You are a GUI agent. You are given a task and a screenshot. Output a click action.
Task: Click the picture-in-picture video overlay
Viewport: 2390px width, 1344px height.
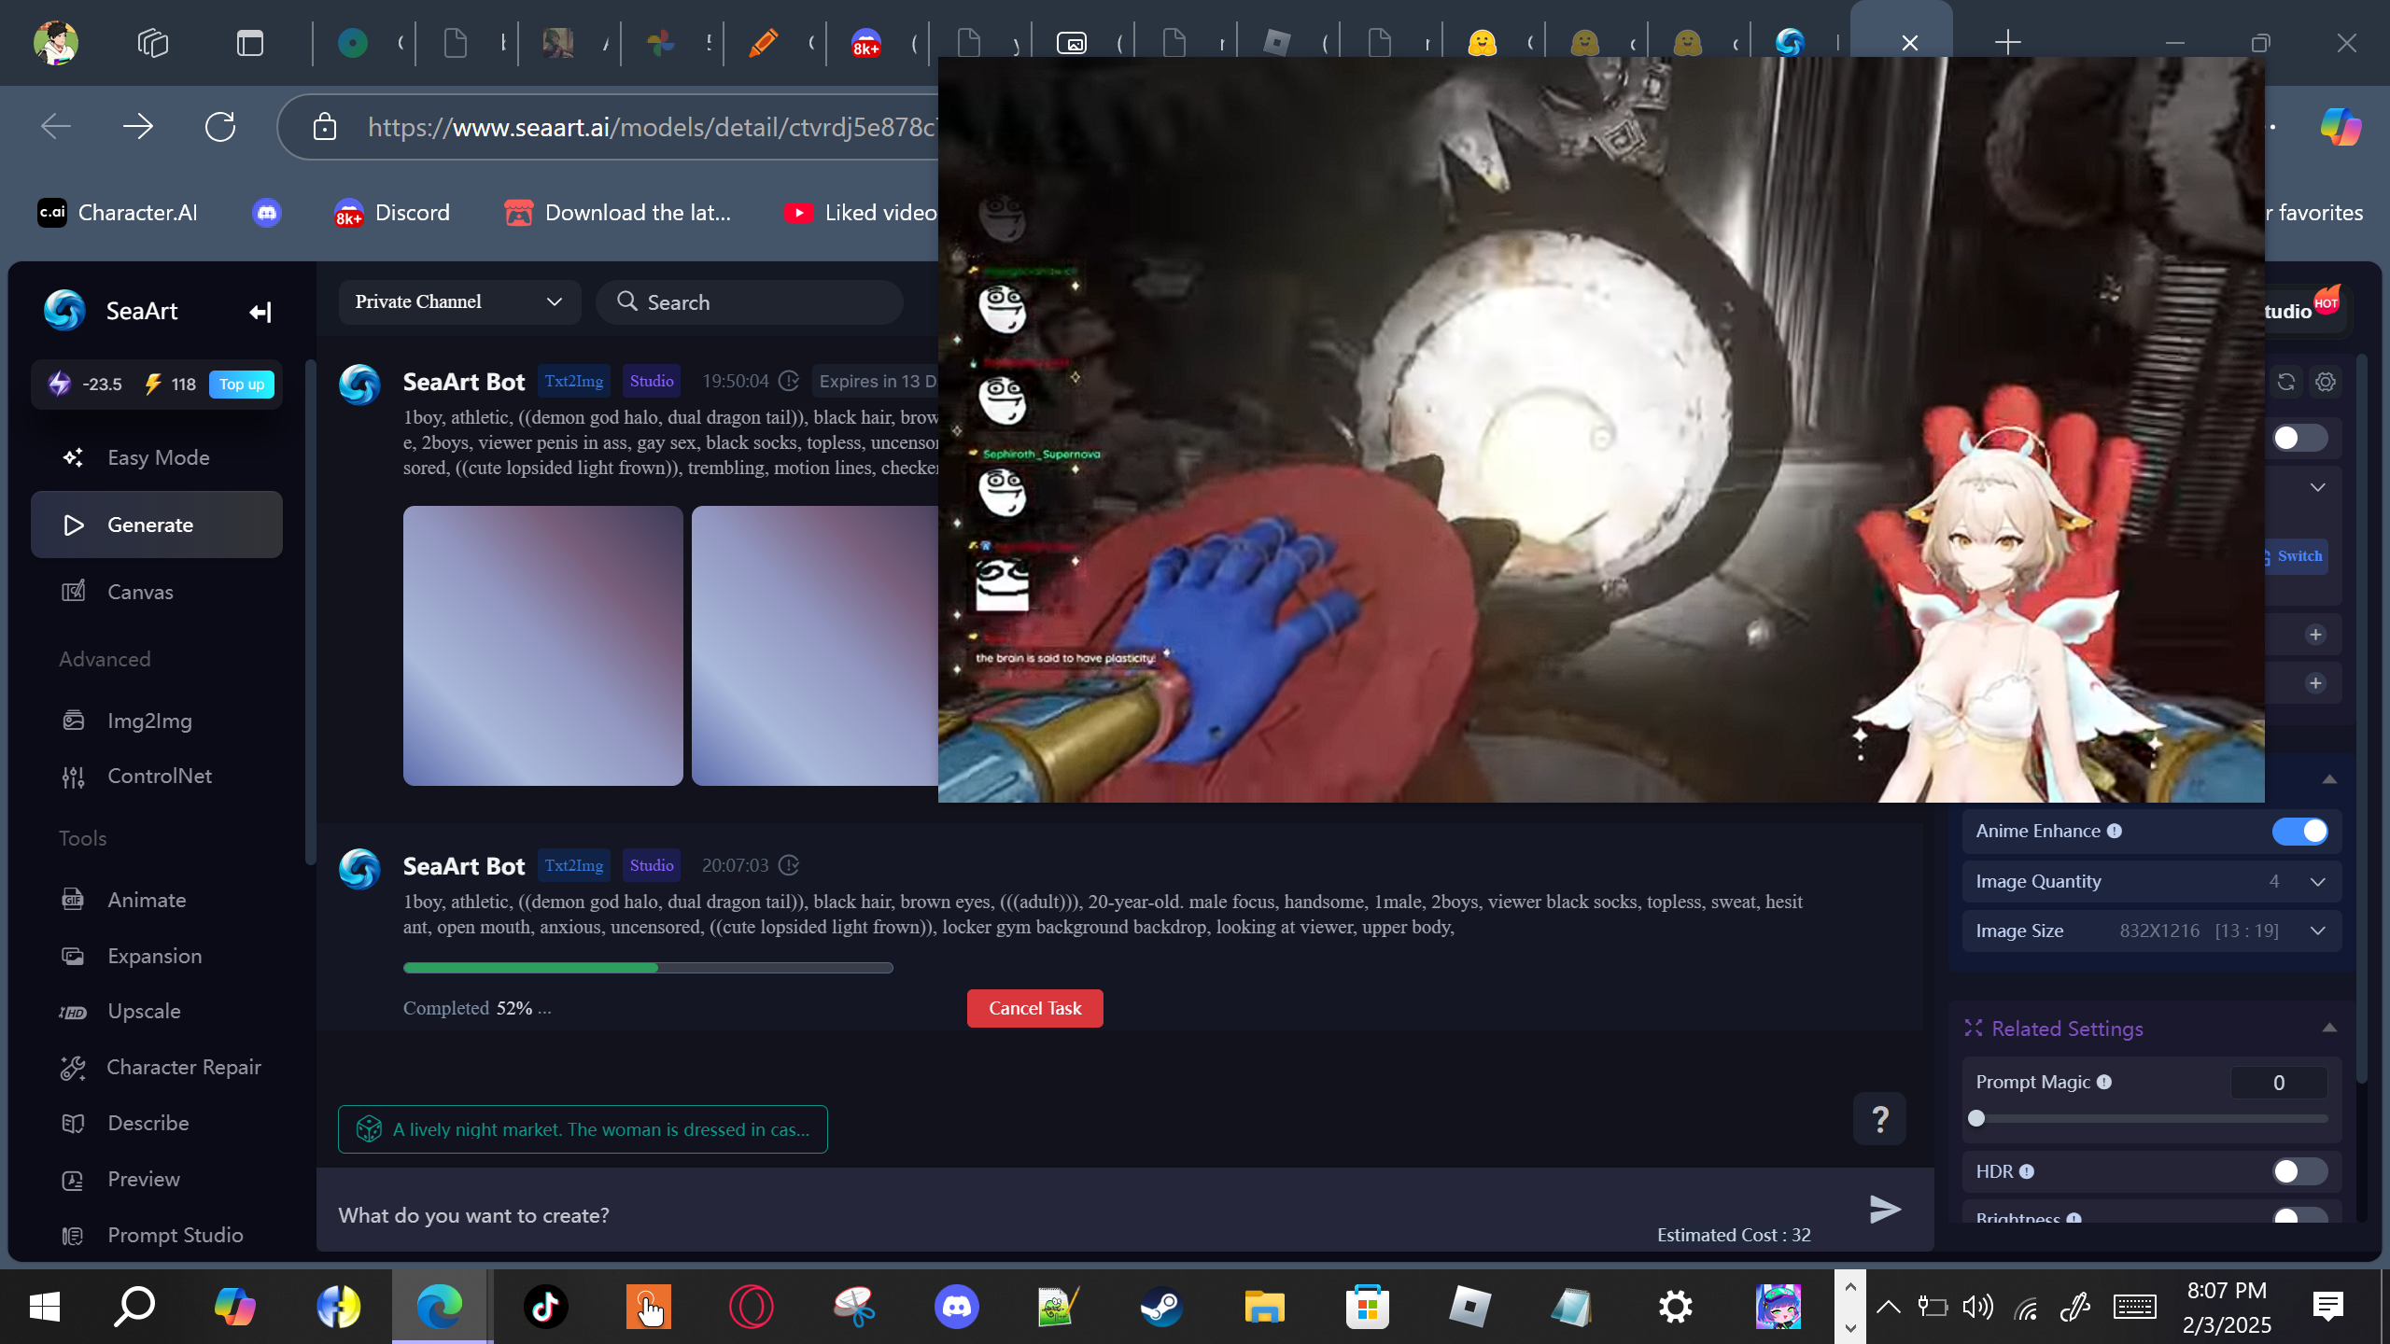point(1601,429)
